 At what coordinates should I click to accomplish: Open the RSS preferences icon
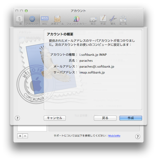[x=45, y=20]
